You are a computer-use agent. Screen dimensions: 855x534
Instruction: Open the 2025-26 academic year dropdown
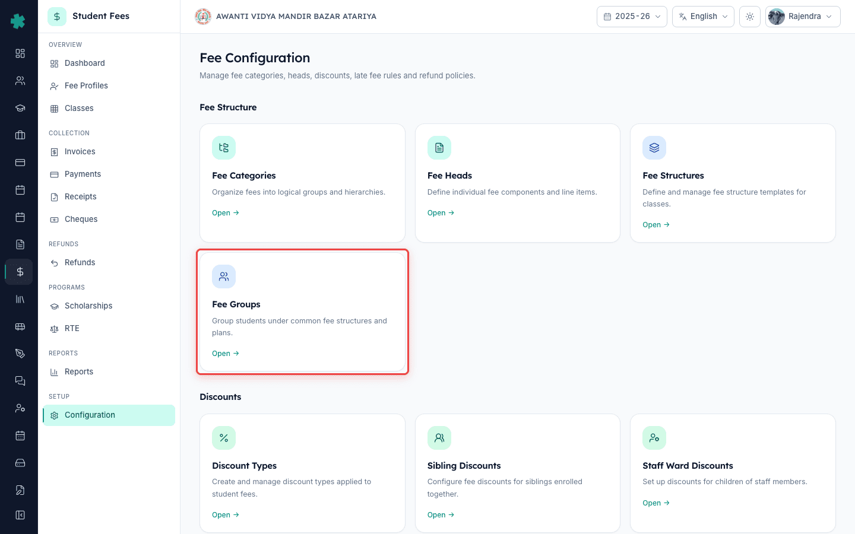632,17
